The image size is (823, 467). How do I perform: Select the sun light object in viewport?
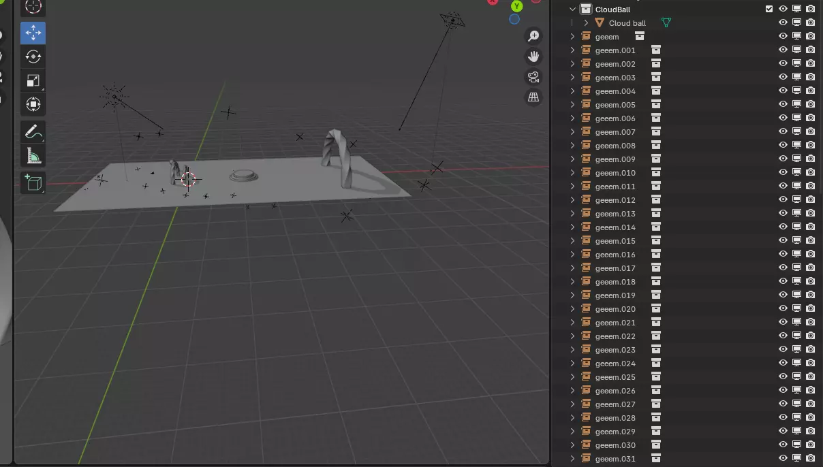coord(114,96)
